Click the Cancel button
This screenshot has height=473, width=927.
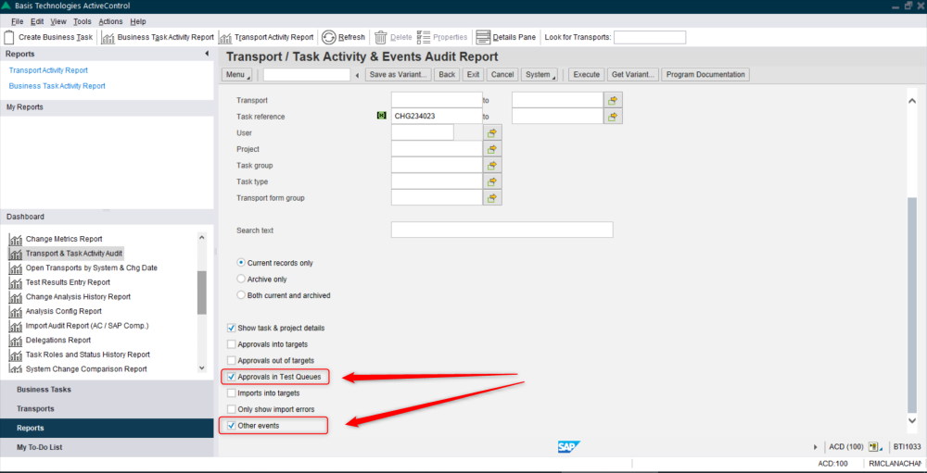pos(502,75)
